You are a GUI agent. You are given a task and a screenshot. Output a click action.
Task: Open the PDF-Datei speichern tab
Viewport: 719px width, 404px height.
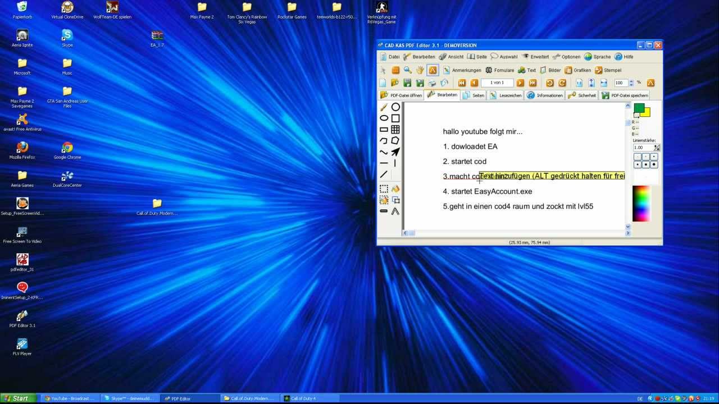[x=625, y=95]
